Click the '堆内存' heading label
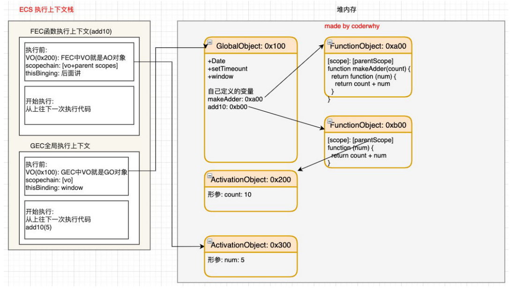The width and height of the screenshot is (514, 289). coord(346,9)
